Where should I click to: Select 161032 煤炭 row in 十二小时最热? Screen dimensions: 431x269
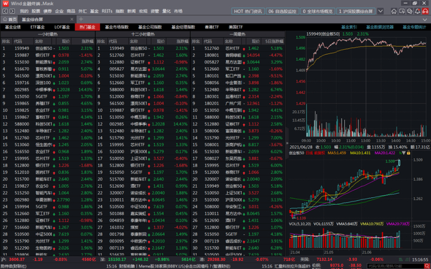click(143, 227)
